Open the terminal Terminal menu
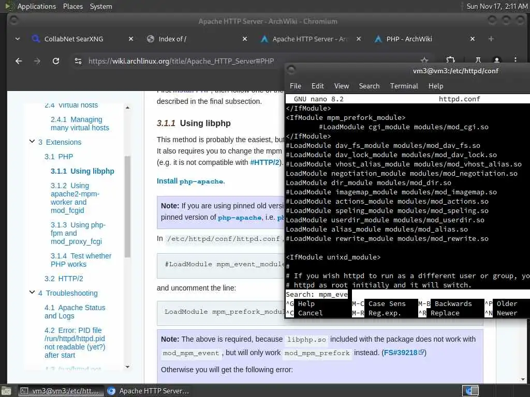The image size is (530, 397). coord(404,86)
